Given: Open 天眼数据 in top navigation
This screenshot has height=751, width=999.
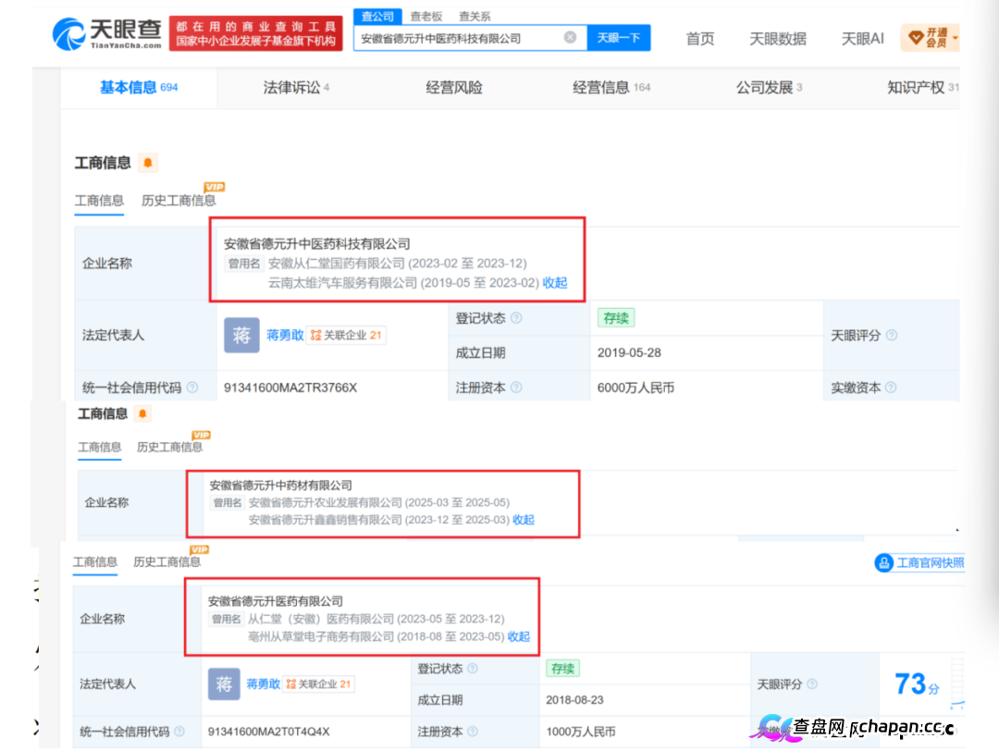Looking at the screenshot, I should [x=778, y=39].
